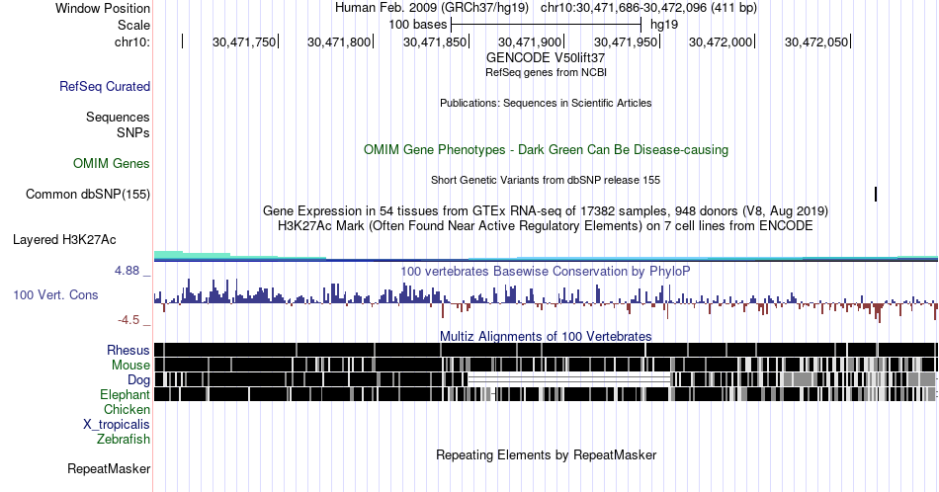This screenshot has height=492, width=939.
Task: Click the gap line in the Dog alignment
Action: coord(569,379)
